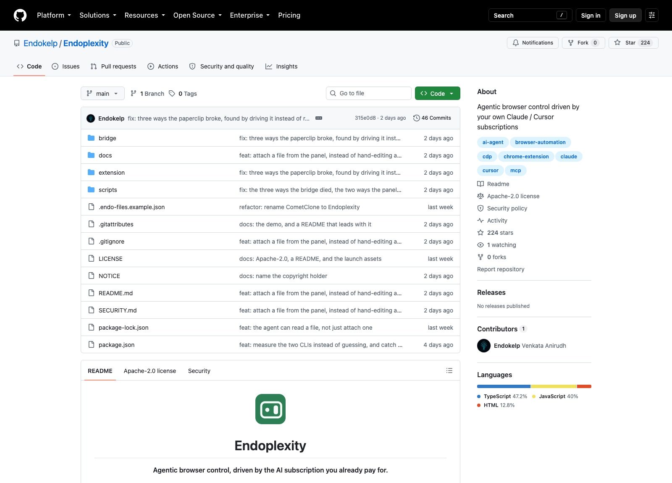Click the scripts folder icon
Image resolution: width=672 pixels, height=483 pixels.
pyautogui.click(x=91, y=189)
